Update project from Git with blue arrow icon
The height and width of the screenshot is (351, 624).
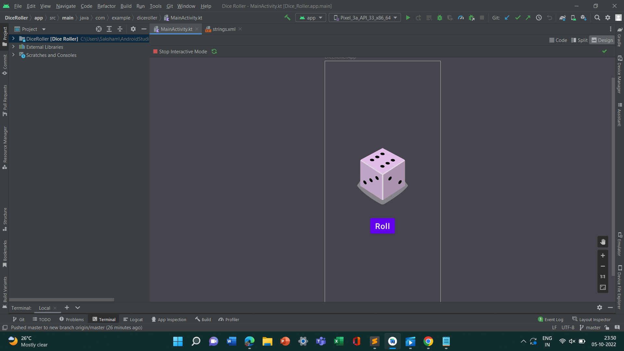click(x=507, y=18)
